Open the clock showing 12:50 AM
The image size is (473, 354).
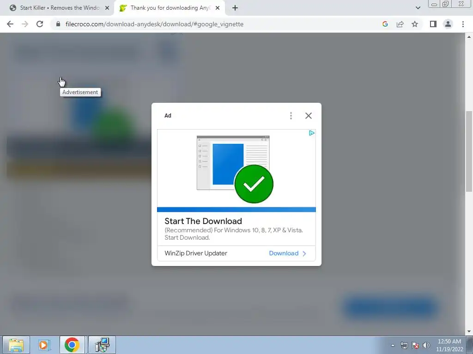tap(449, 345)
